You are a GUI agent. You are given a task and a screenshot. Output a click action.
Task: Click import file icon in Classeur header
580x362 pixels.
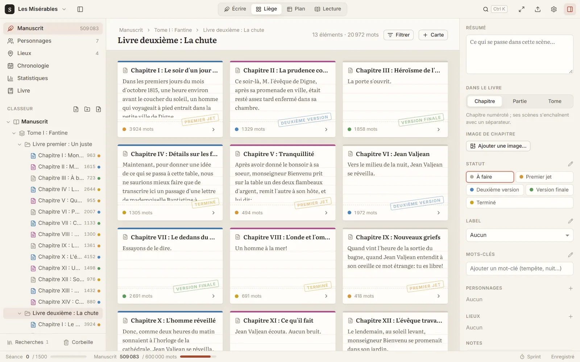click(x=98, y=109)
